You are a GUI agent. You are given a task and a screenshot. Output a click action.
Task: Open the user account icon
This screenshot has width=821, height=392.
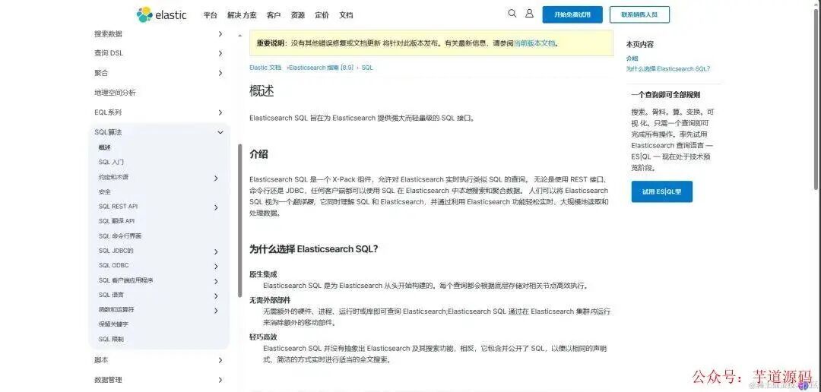[x=529, y=14]
